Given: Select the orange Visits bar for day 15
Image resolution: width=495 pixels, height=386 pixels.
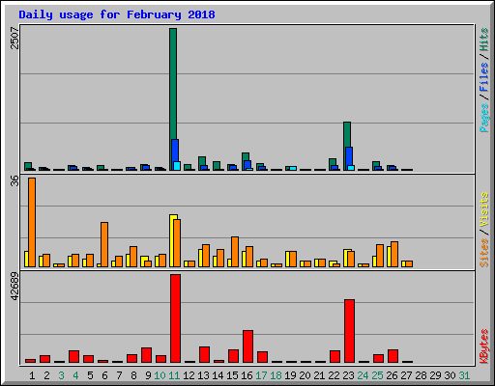Looking at the screenshot, I should coord(235,252).
